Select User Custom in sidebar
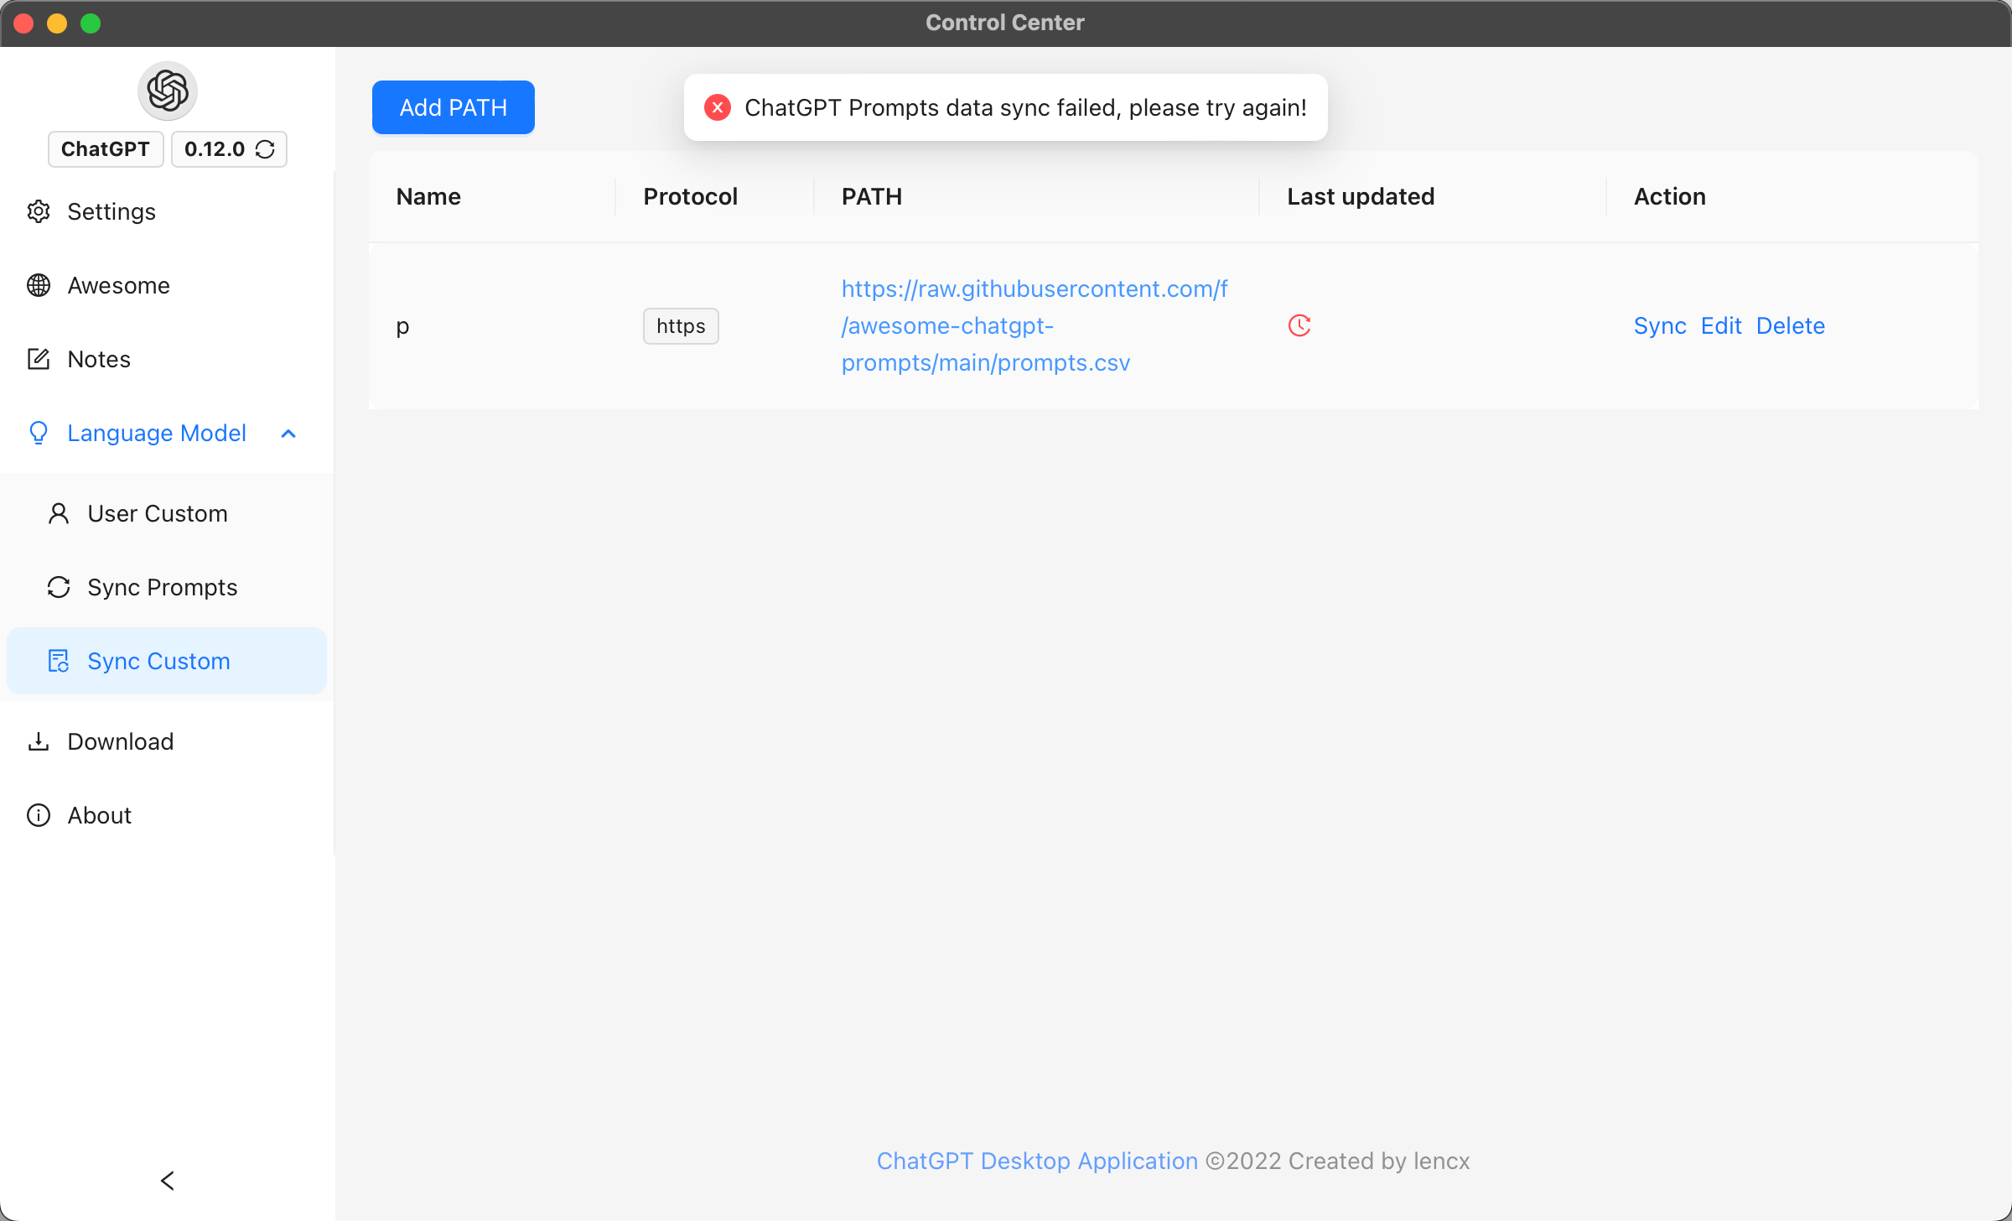 click(168, 513)
